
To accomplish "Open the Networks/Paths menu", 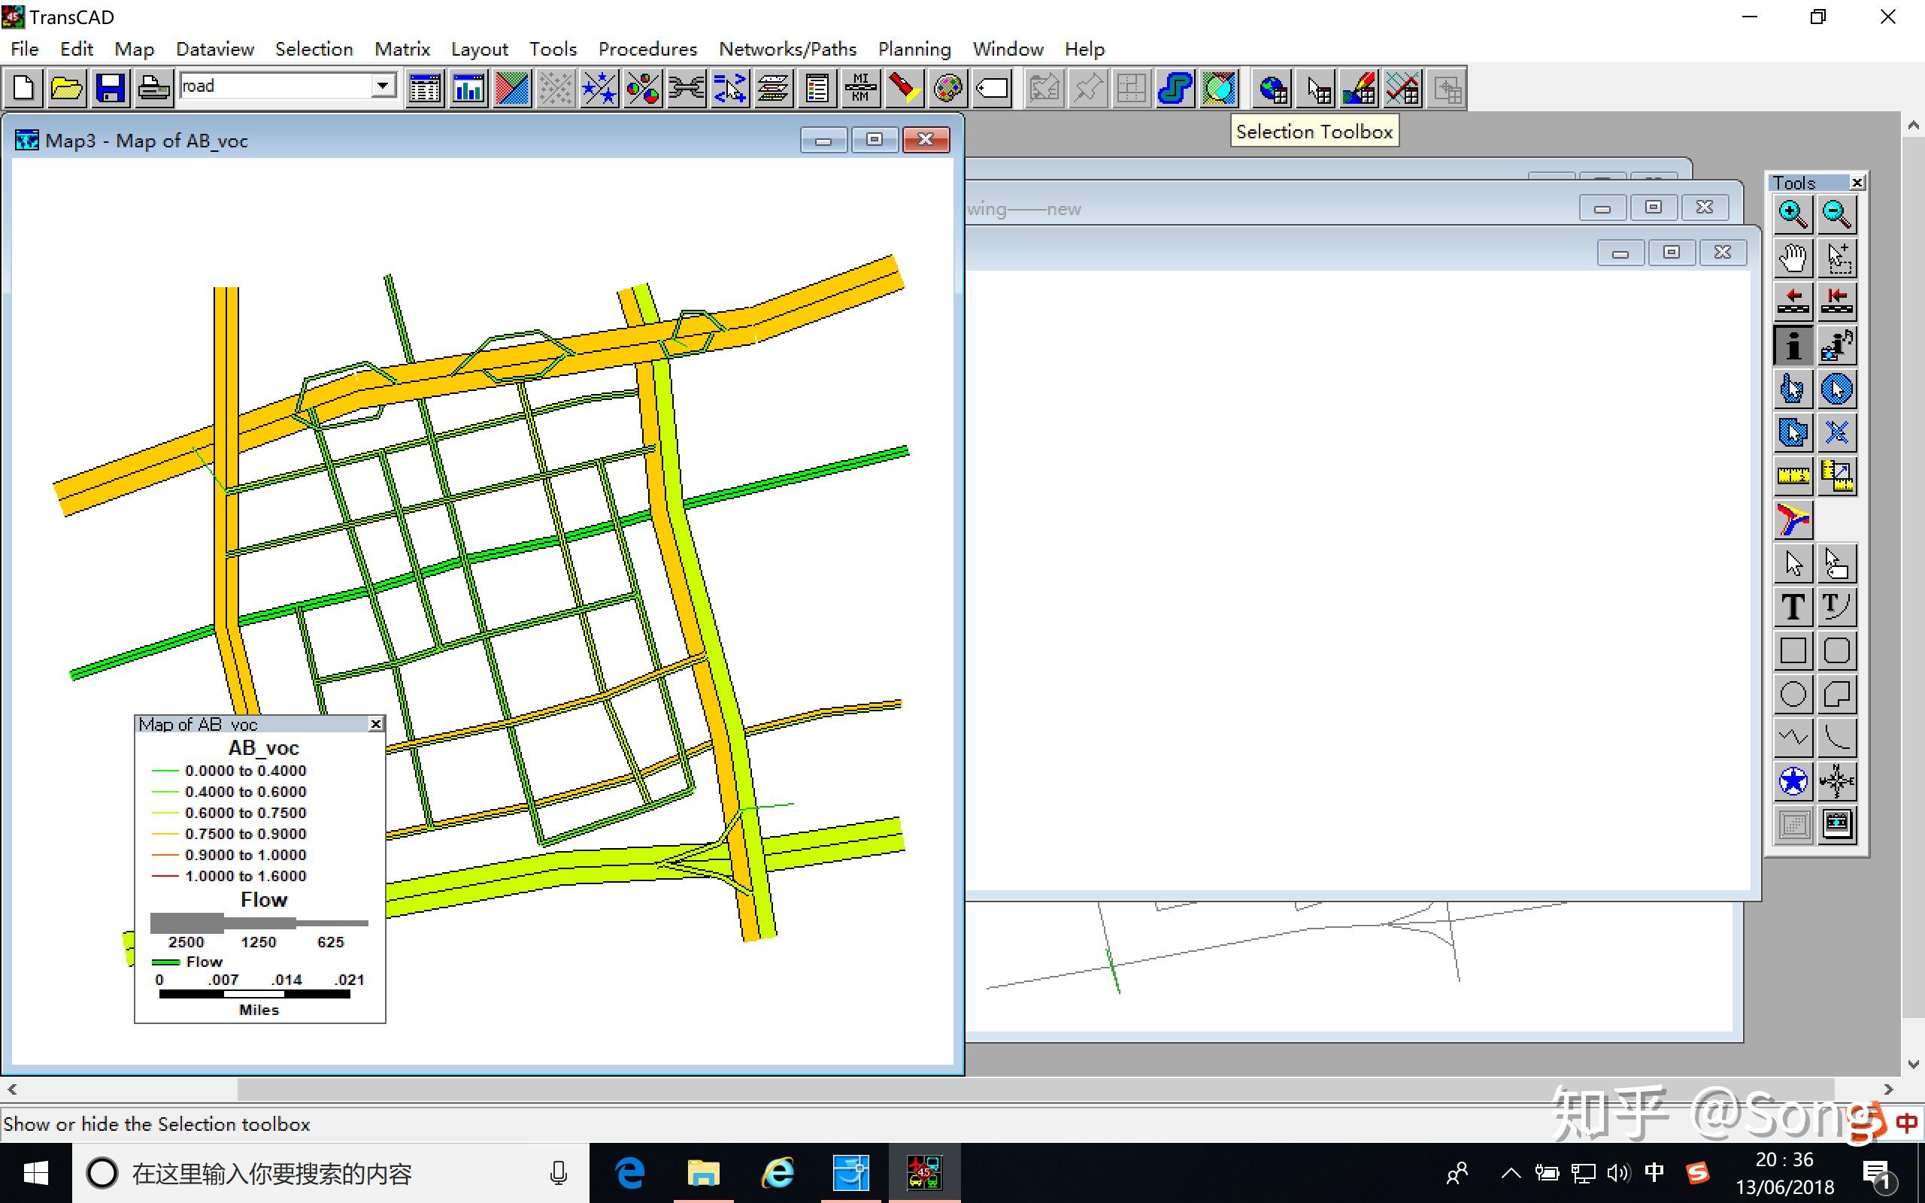I will point(787,50).
